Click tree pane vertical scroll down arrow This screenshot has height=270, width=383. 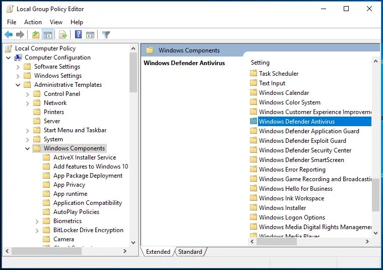tap(134, 243)
